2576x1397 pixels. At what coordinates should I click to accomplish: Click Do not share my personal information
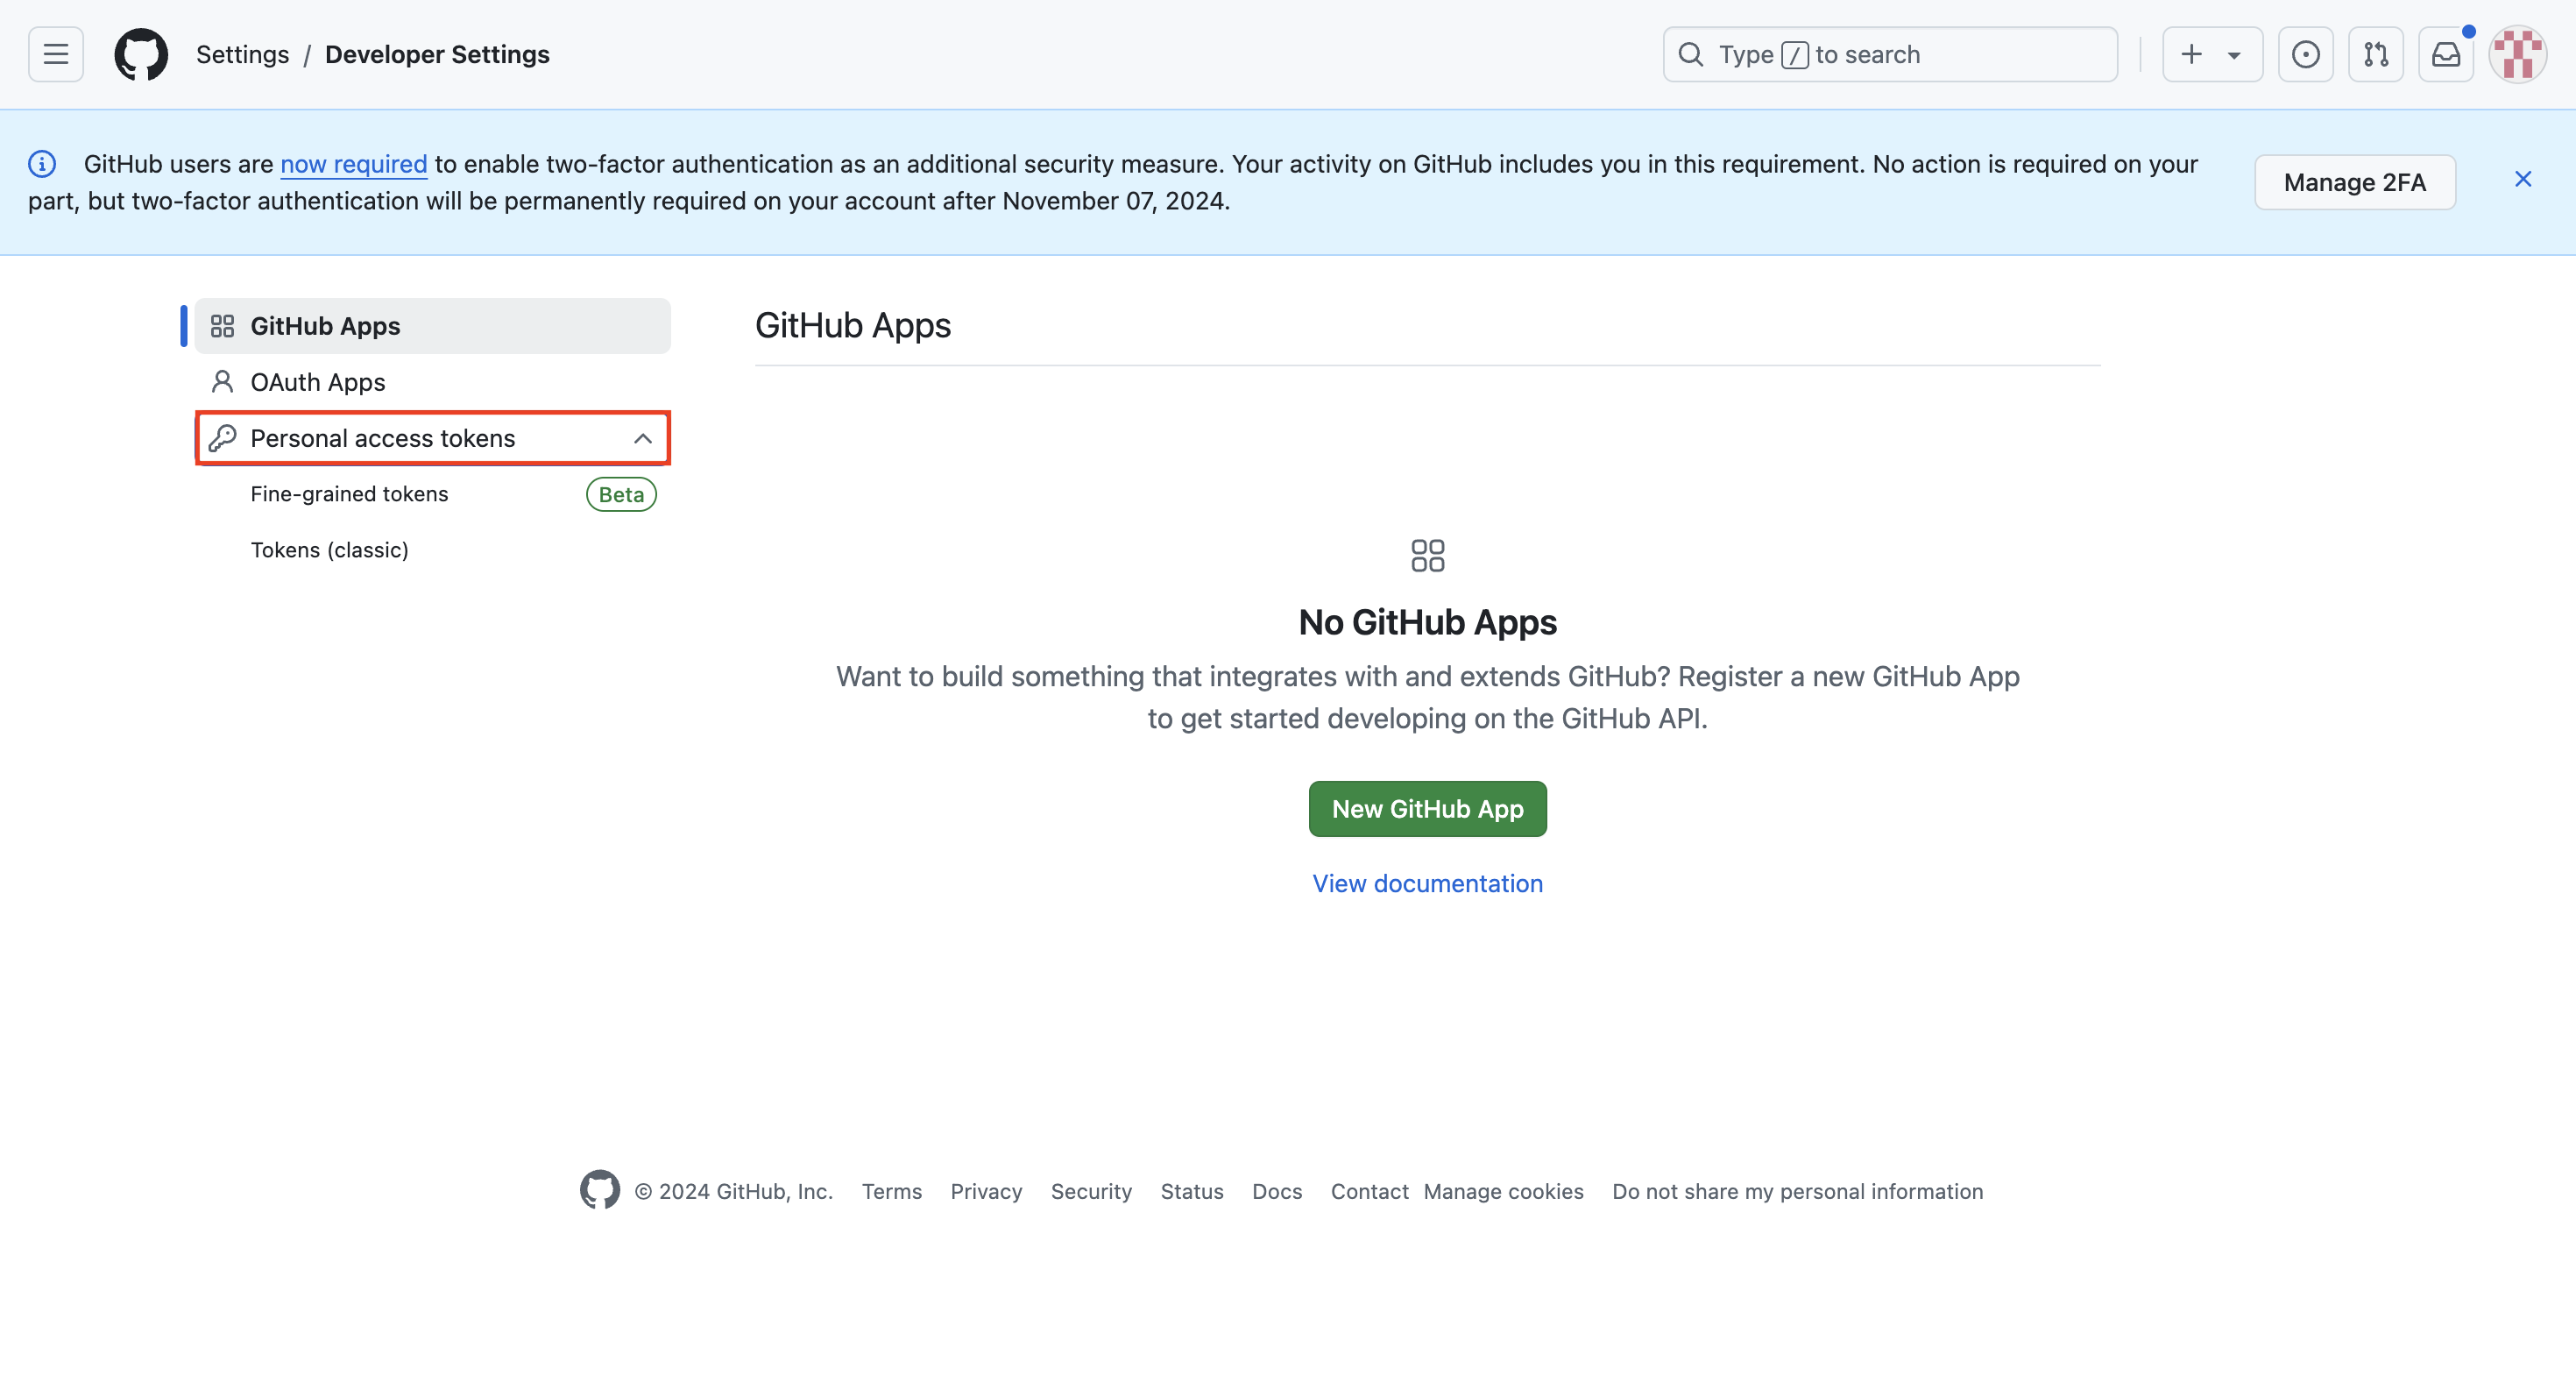coord(1797,1192)
